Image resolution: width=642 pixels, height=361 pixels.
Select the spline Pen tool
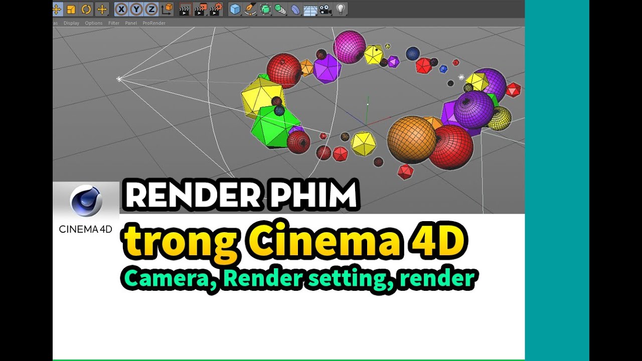click(x=250, y=9)
